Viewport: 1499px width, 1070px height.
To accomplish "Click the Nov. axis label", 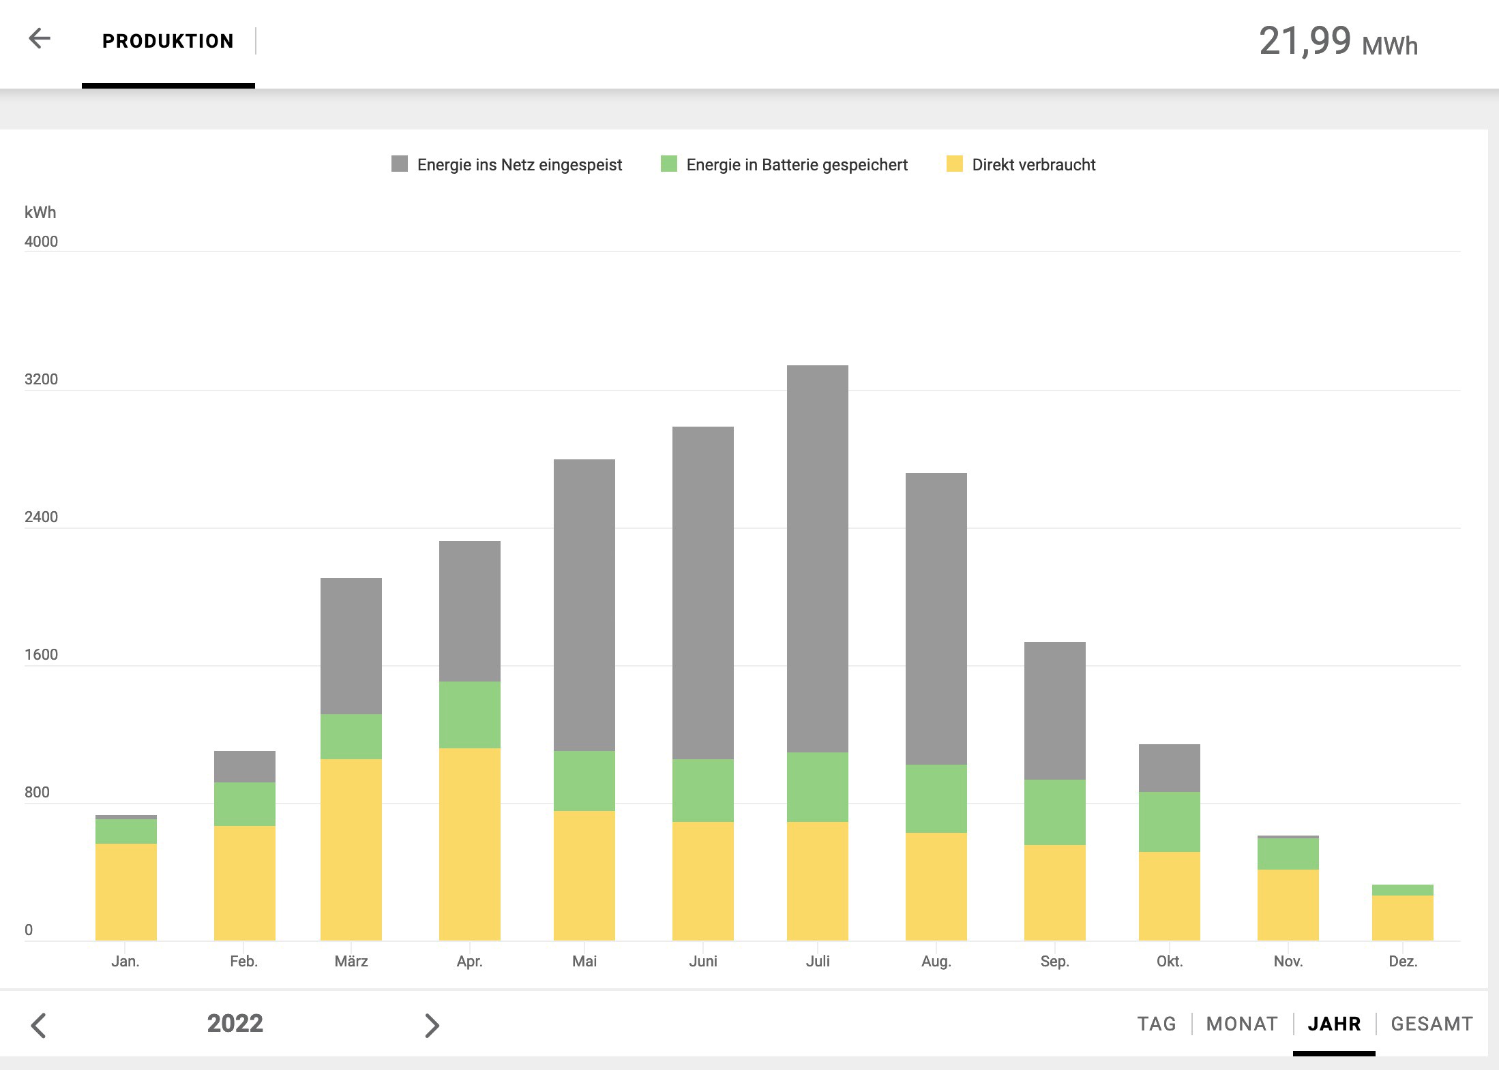I will click(x=1288, y=962).
